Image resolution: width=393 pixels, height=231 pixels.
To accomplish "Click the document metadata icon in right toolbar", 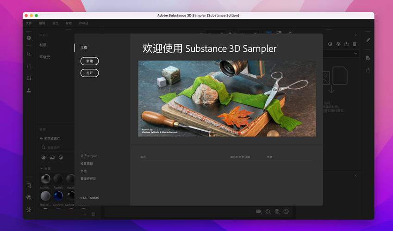I will 368,58.
